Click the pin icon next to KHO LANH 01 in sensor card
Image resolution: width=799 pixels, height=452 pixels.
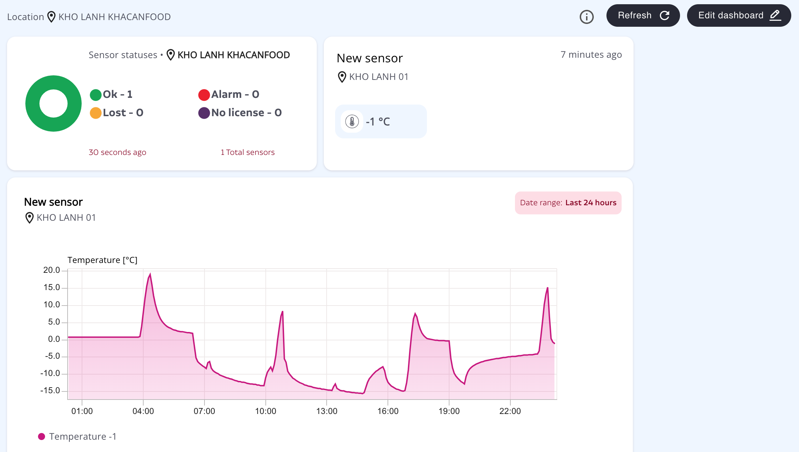coord(342,77)
